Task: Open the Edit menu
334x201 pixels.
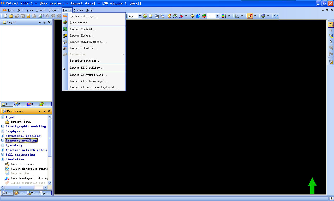Action: click(x=20, y=10)
